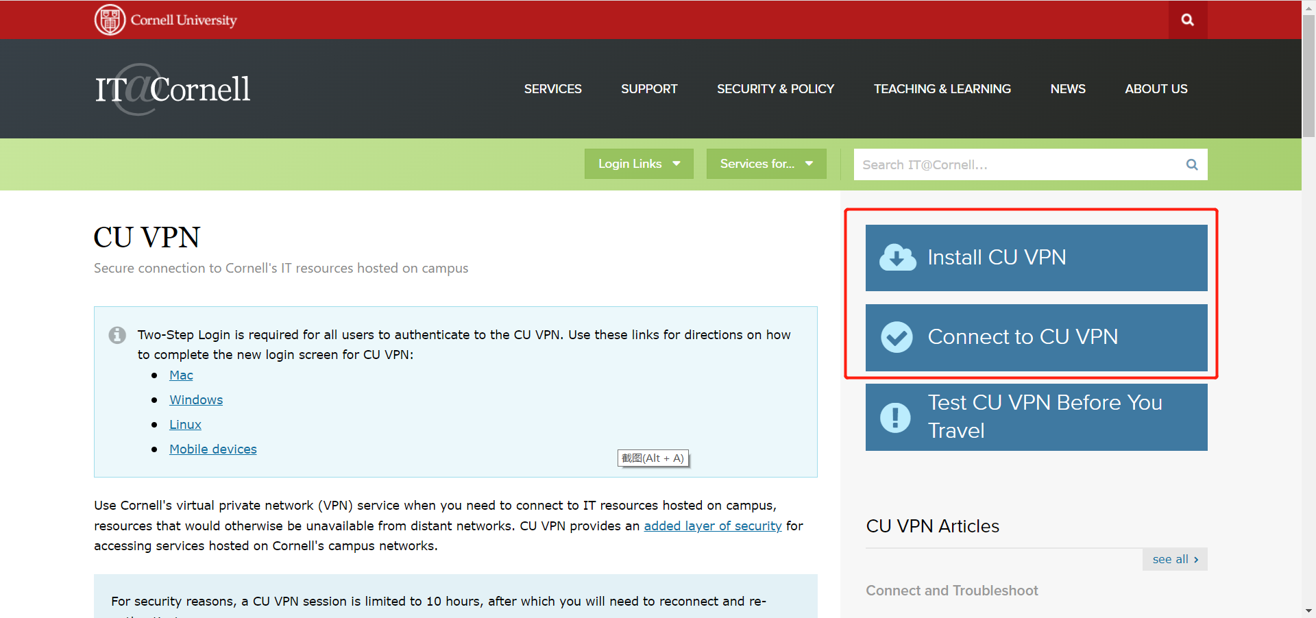Open the SERVICES menu
Image resolution: width=1316 pixels, height=618 pixels.
pyautogui.click(x=553, y=89)
